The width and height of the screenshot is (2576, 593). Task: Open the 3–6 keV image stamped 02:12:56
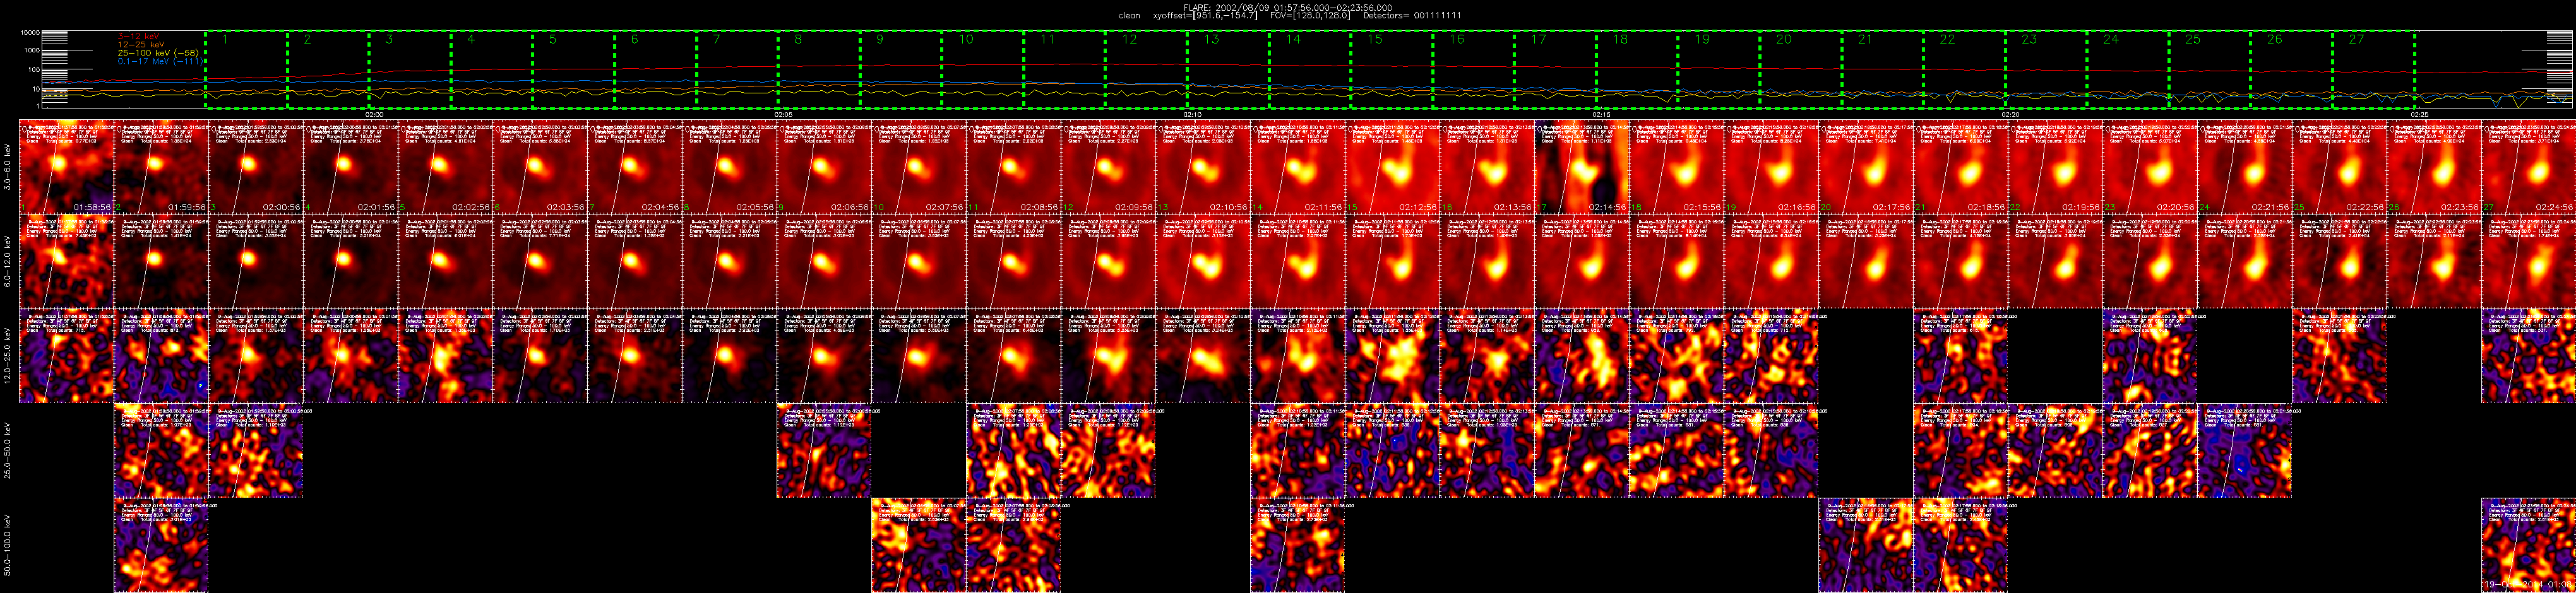[1392, 167]
